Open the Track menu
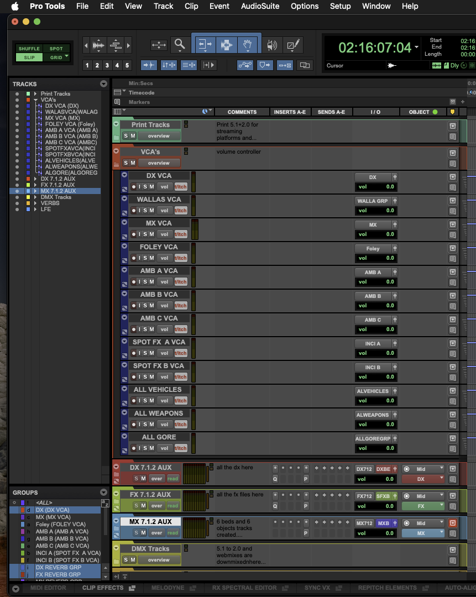 coord(163,6)
